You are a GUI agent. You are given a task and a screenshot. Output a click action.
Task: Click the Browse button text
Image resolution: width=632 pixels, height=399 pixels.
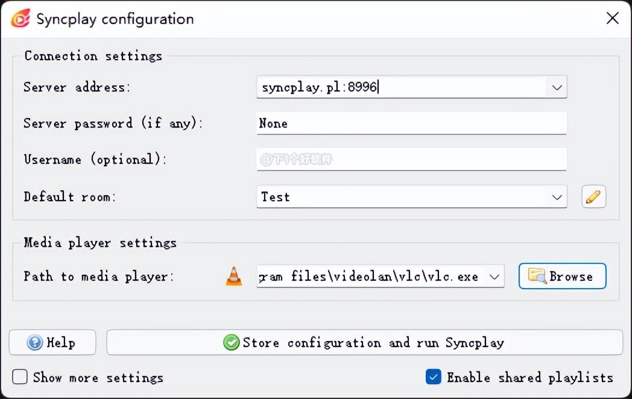(570, 277)
